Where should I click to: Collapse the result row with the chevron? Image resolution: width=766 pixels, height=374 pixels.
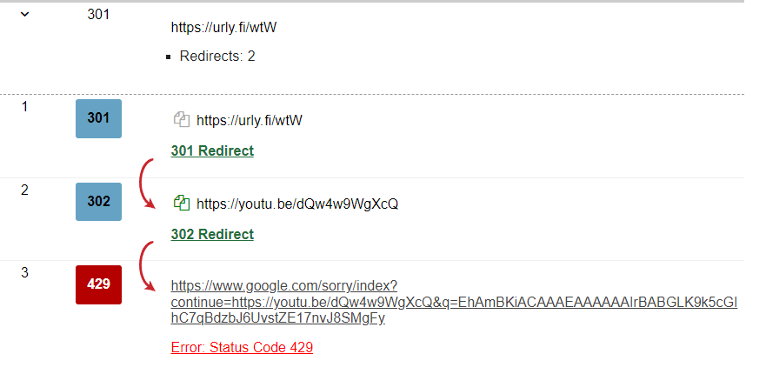coord(24,15)
